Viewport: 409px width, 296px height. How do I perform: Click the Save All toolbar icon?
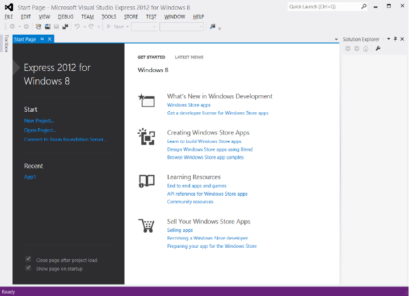pyautogui.click(x=65, y=26)
